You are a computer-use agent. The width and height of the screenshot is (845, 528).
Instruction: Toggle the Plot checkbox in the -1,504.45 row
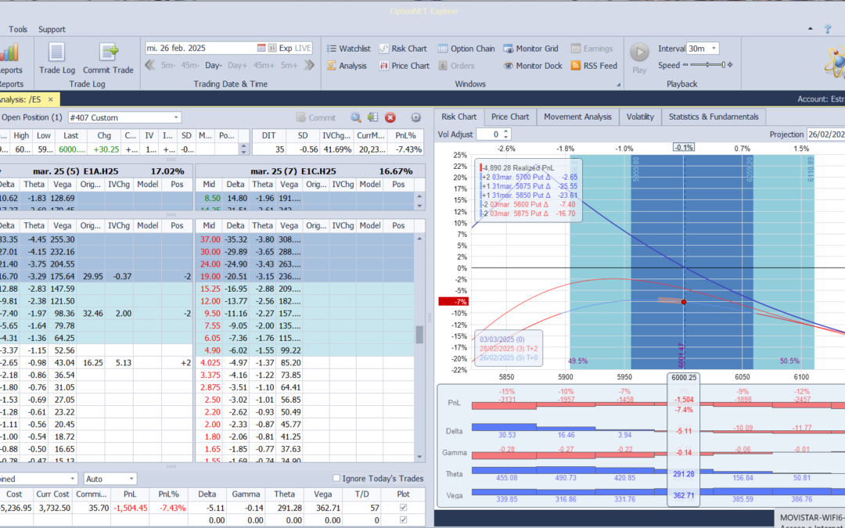coord(403,508)
